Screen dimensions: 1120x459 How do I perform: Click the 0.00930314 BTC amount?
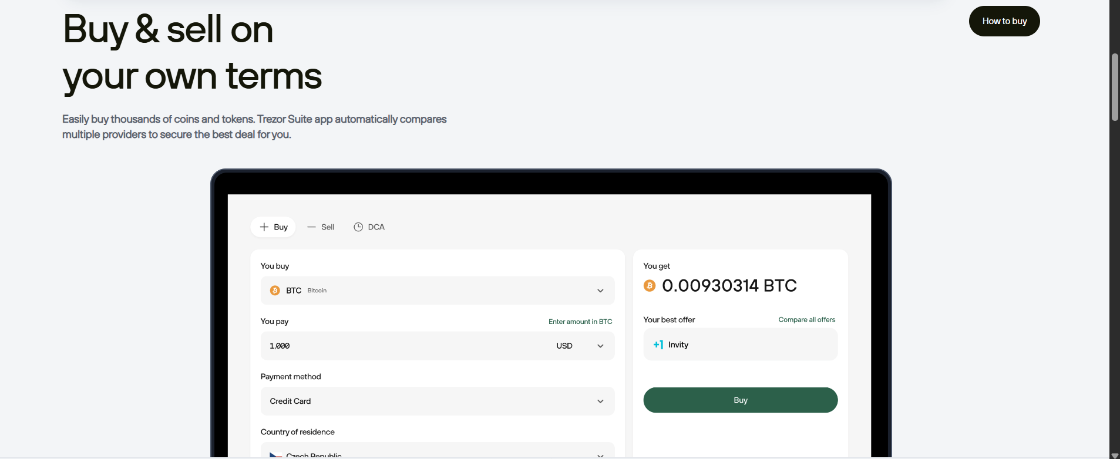pyautogui.click(x=729, y=285)
